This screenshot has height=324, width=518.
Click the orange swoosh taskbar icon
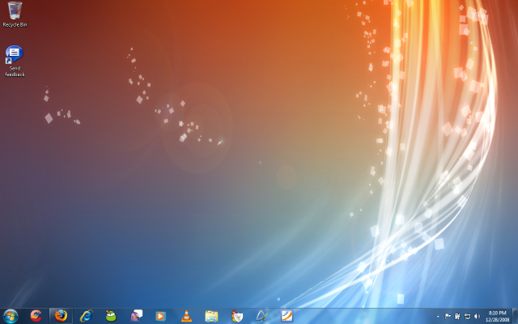pos(287,316)
